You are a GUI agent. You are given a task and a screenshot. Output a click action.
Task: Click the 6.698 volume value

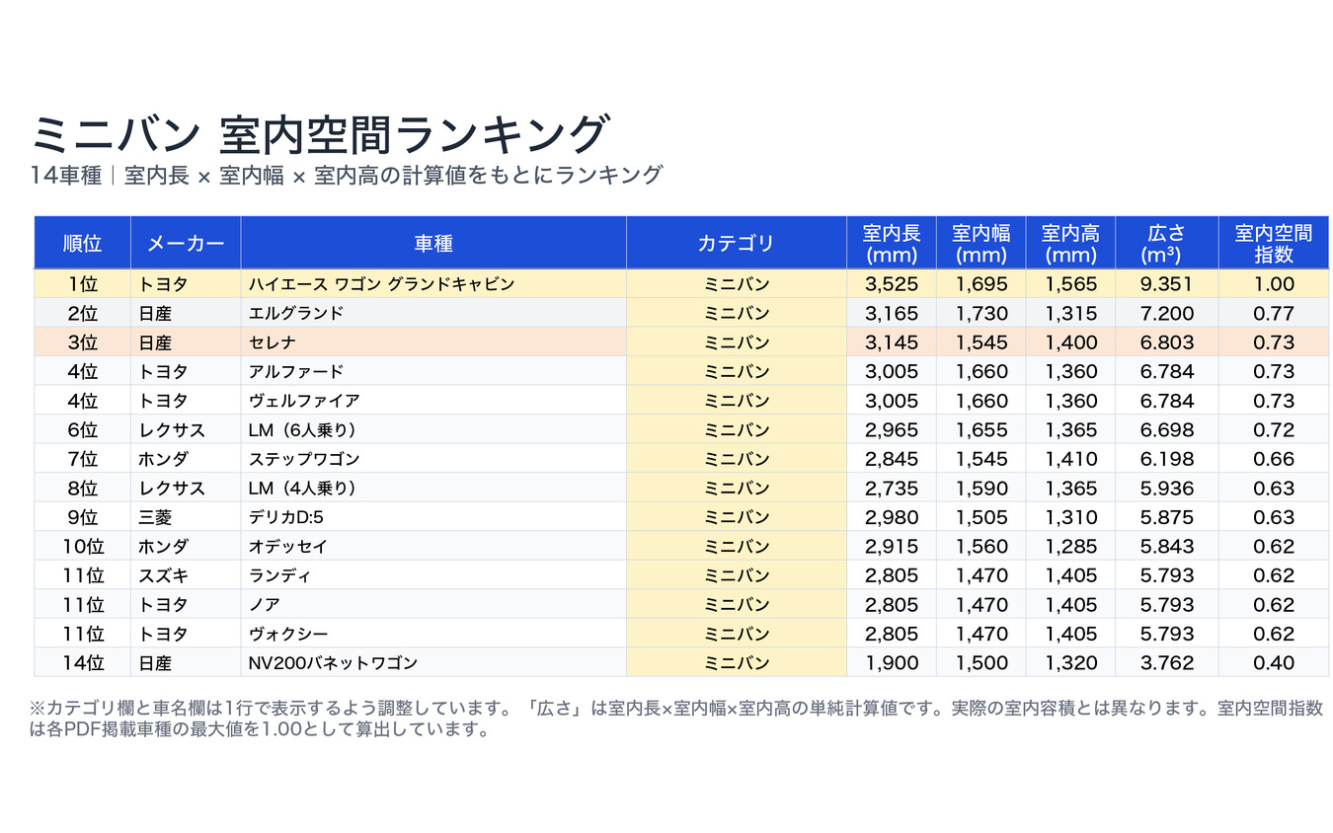pyautogui.click(x=1167, y=429)
